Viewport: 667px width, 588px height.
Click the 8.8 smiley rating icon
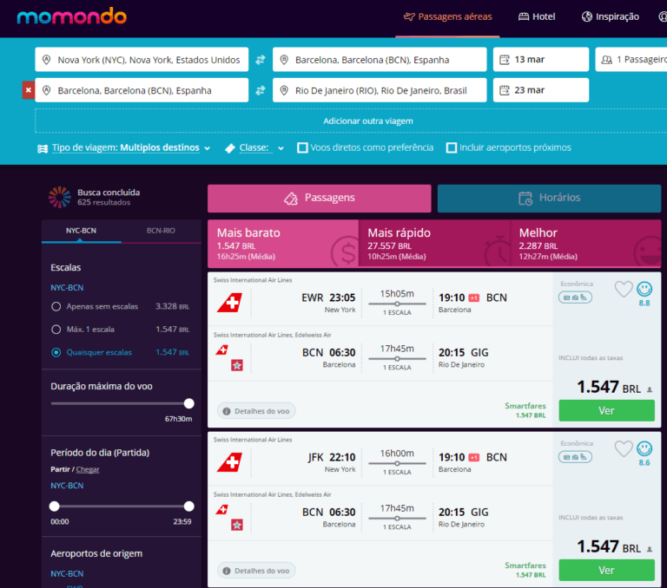644,290
